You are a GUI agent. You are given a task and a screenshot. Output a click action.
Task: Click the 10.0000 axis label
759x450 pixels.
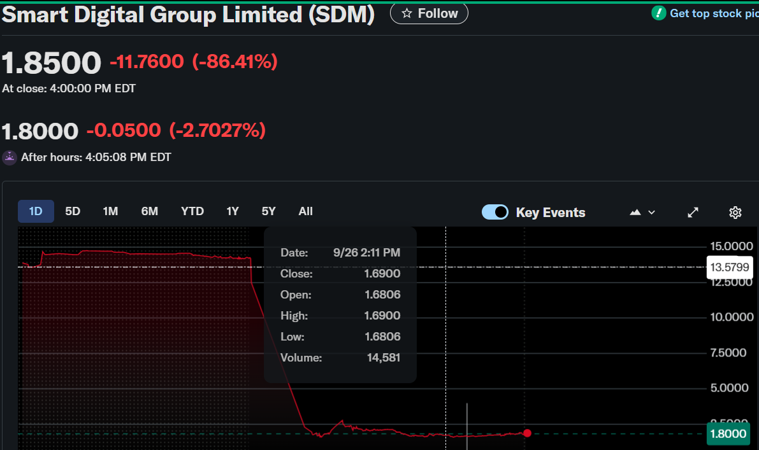pos(732,317)
